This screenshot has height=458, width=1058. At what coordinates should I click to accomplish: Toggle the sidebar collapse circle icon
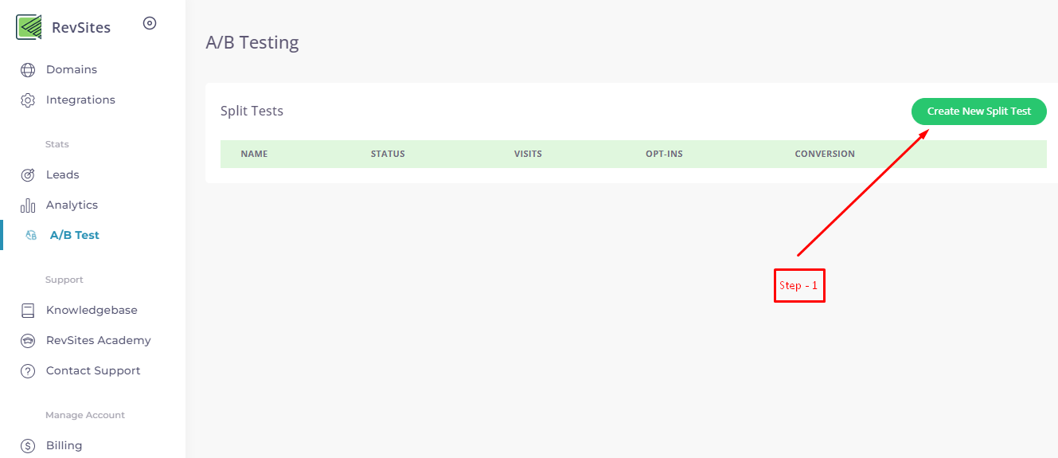150,23
